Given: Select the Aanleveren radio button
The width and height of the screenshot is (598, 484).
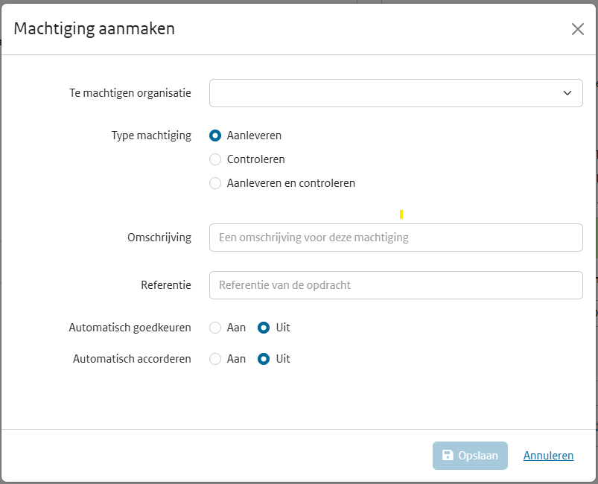Looking at the screenshot, I should coord(215,136).
